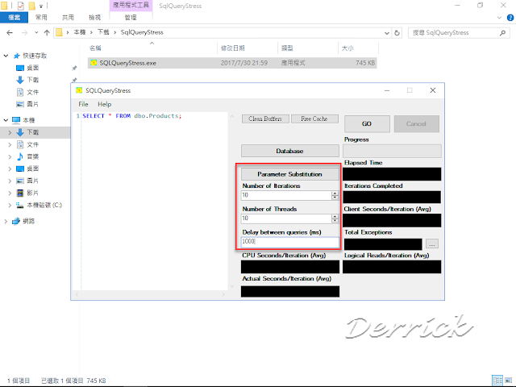Viewport: 516px width, 387px height.
Task: Sort files by the size column header
Action: [347, 48]
